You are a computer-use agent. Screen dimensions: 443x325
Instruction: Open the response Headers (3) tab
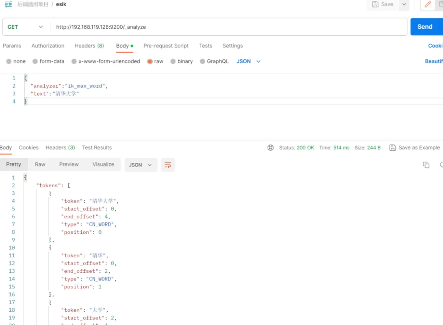tap(60, 148)
